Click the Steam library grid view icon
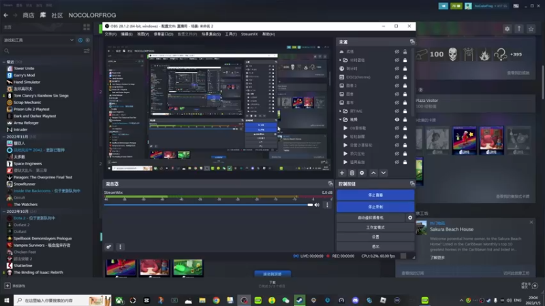The width and height of the screenshot is (545, 306). coord(87,27)
